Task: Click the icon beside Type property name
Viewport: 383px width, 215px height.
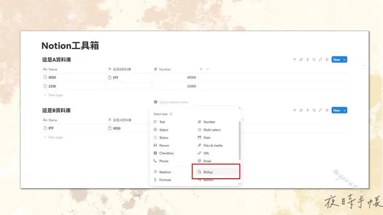Action: tap(156, 102)
